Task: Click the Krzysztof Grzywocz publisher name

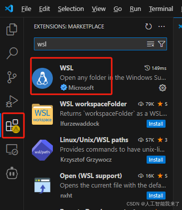Action: 86,160
